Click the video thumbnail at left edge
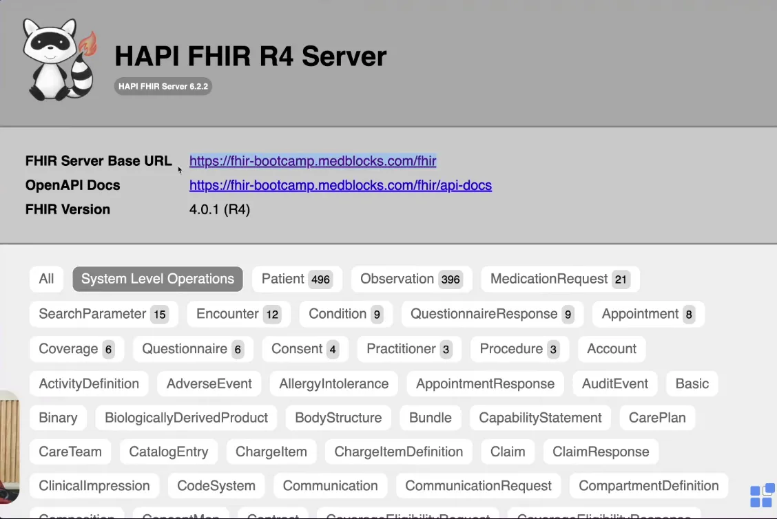 click(9, 447)
